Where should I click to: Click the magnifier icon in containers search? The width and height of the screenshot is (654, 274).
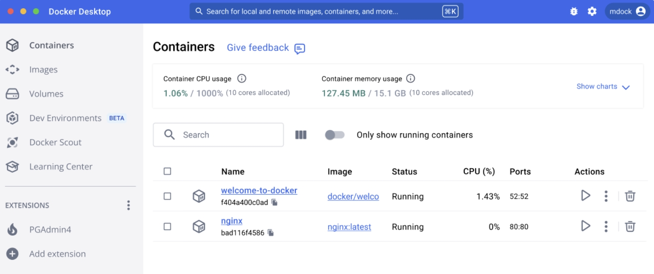(169, 135)
